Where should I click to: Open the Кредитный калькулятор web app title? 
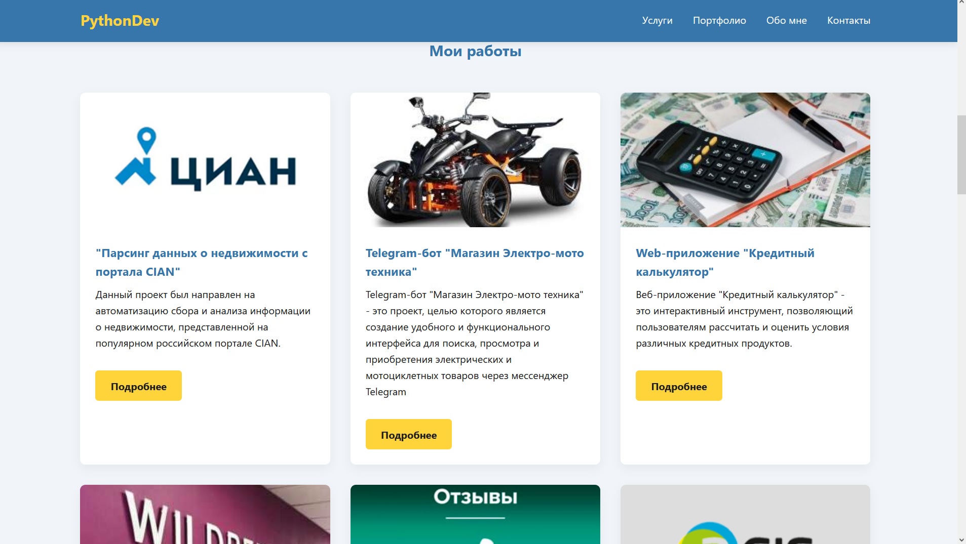(x=725, y=263)
